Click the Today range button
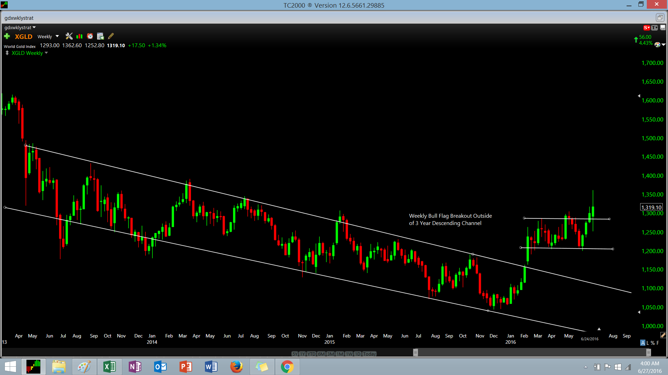Viewport: 668px width, 375px height. pos(369,354)
